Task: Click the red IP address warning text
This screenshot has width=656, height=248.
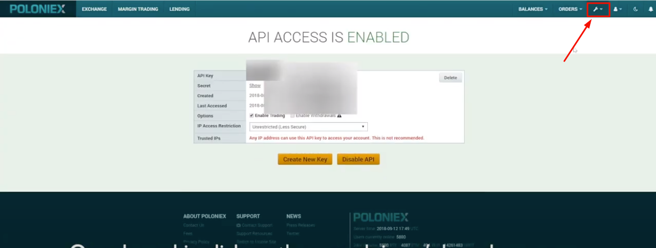Action: click(336, 138)
